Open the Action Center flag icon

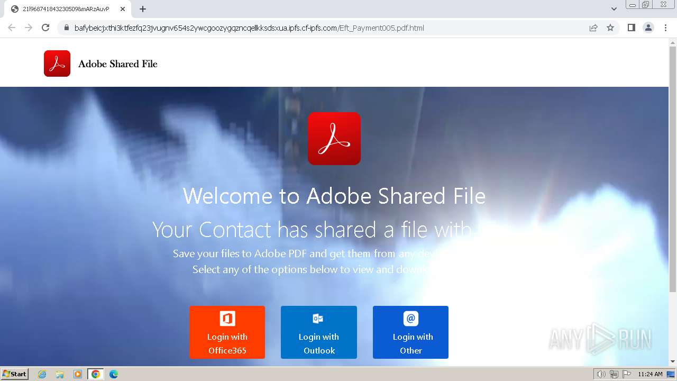point(626,374)
